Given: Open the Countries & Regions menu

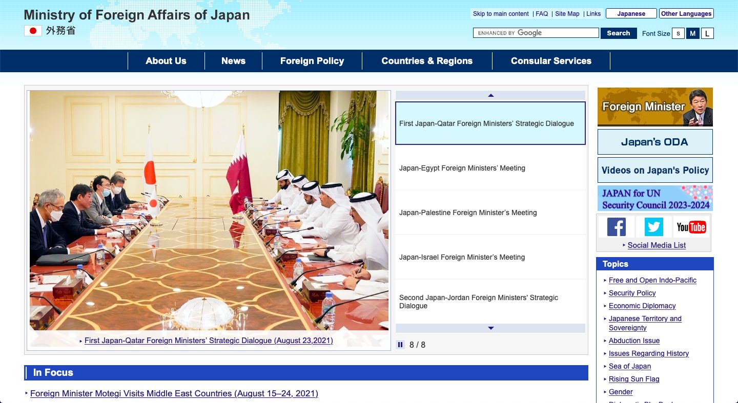Looking at the screenshot, I should pyautogui.click(x=427, y=61).
